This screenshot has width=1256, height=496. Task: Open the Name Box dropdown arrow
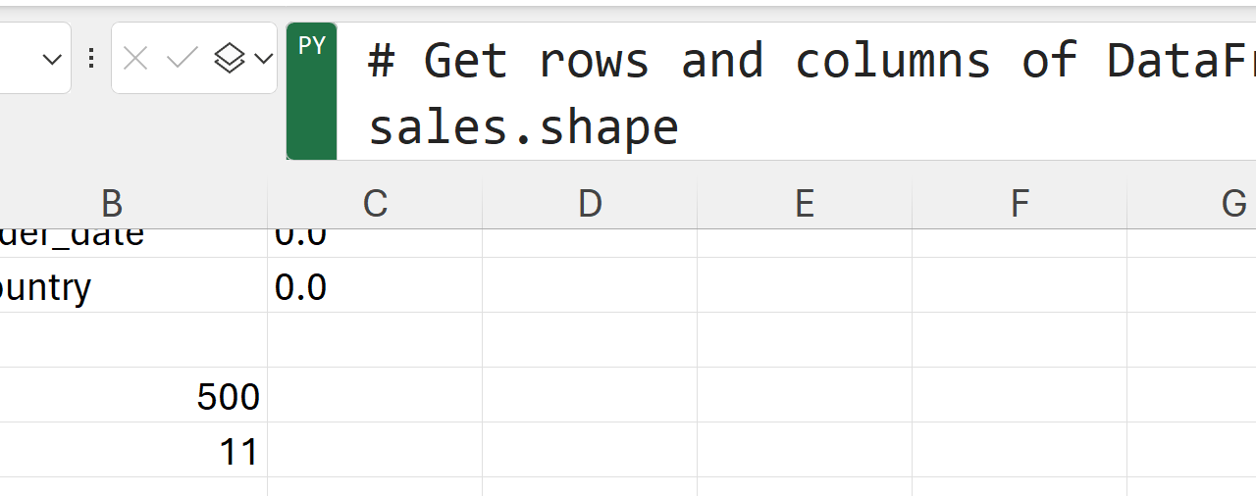[52, 60]
